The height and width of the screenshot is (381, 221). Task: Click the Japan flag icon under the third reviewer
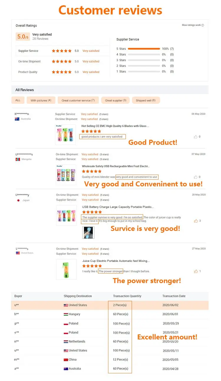coord(18,200)
